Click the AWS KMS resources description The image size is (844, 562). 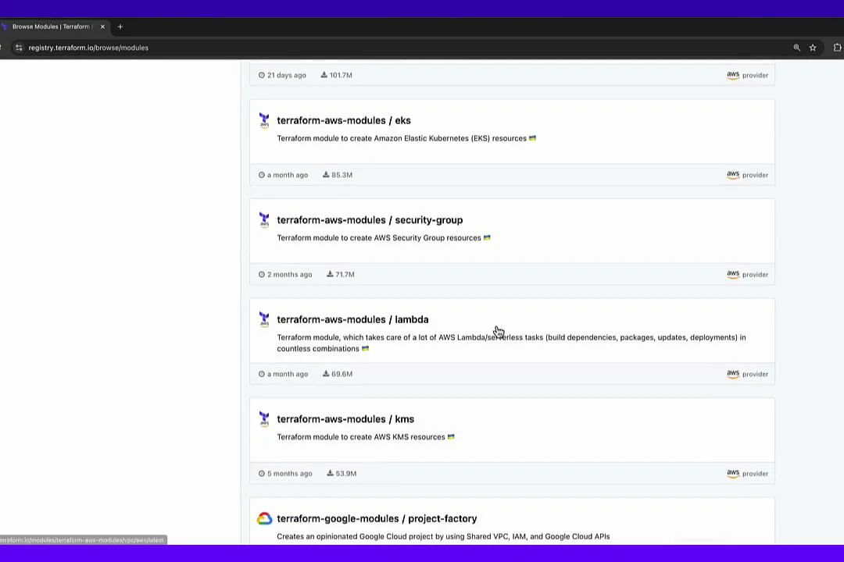tap(360, 436)
